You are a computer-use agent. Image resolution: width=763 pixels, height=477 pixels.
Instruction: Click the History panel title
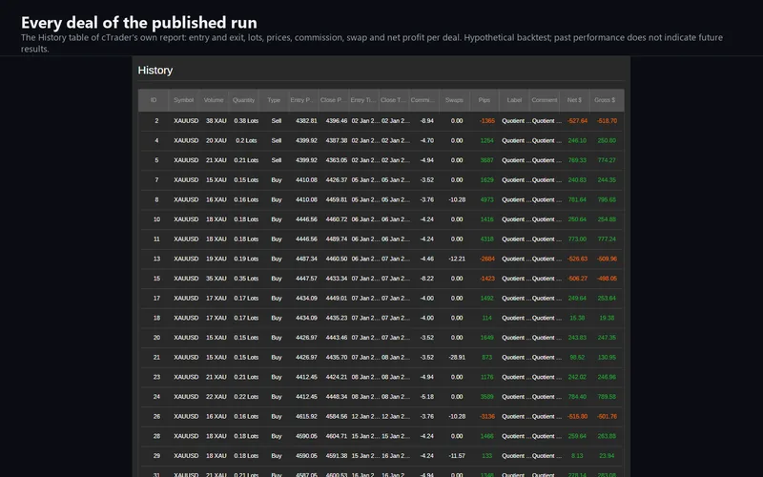[155, 70]
